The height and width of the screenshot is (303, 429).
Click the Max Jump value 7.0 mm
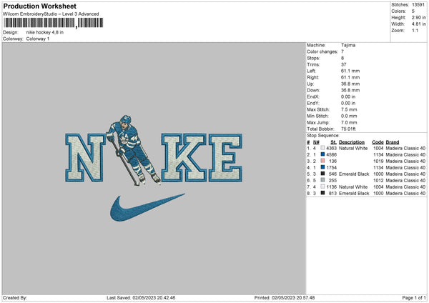(349, 122)
